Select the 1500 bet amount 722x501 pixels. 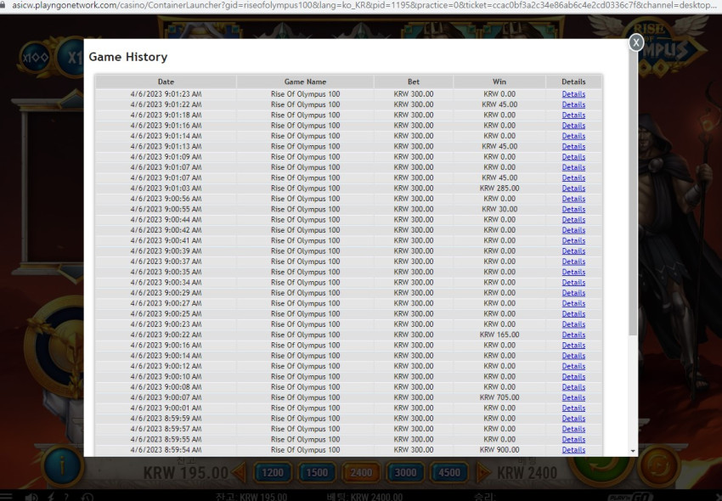(317, 472)
